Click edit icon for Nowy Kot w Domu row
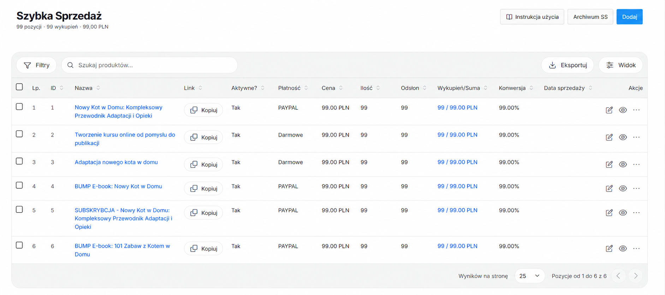Image resolution: width=665 pixels, height=295 pixels. coord(609,110)
